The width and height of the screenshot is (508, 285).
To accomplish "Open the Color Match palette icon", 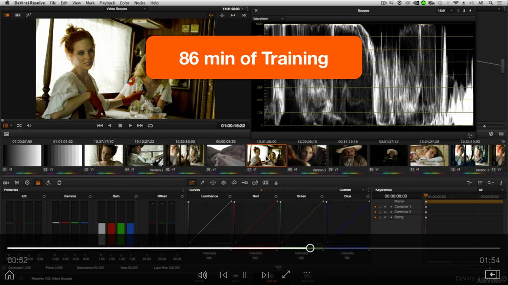I will (x=17, y=183).
